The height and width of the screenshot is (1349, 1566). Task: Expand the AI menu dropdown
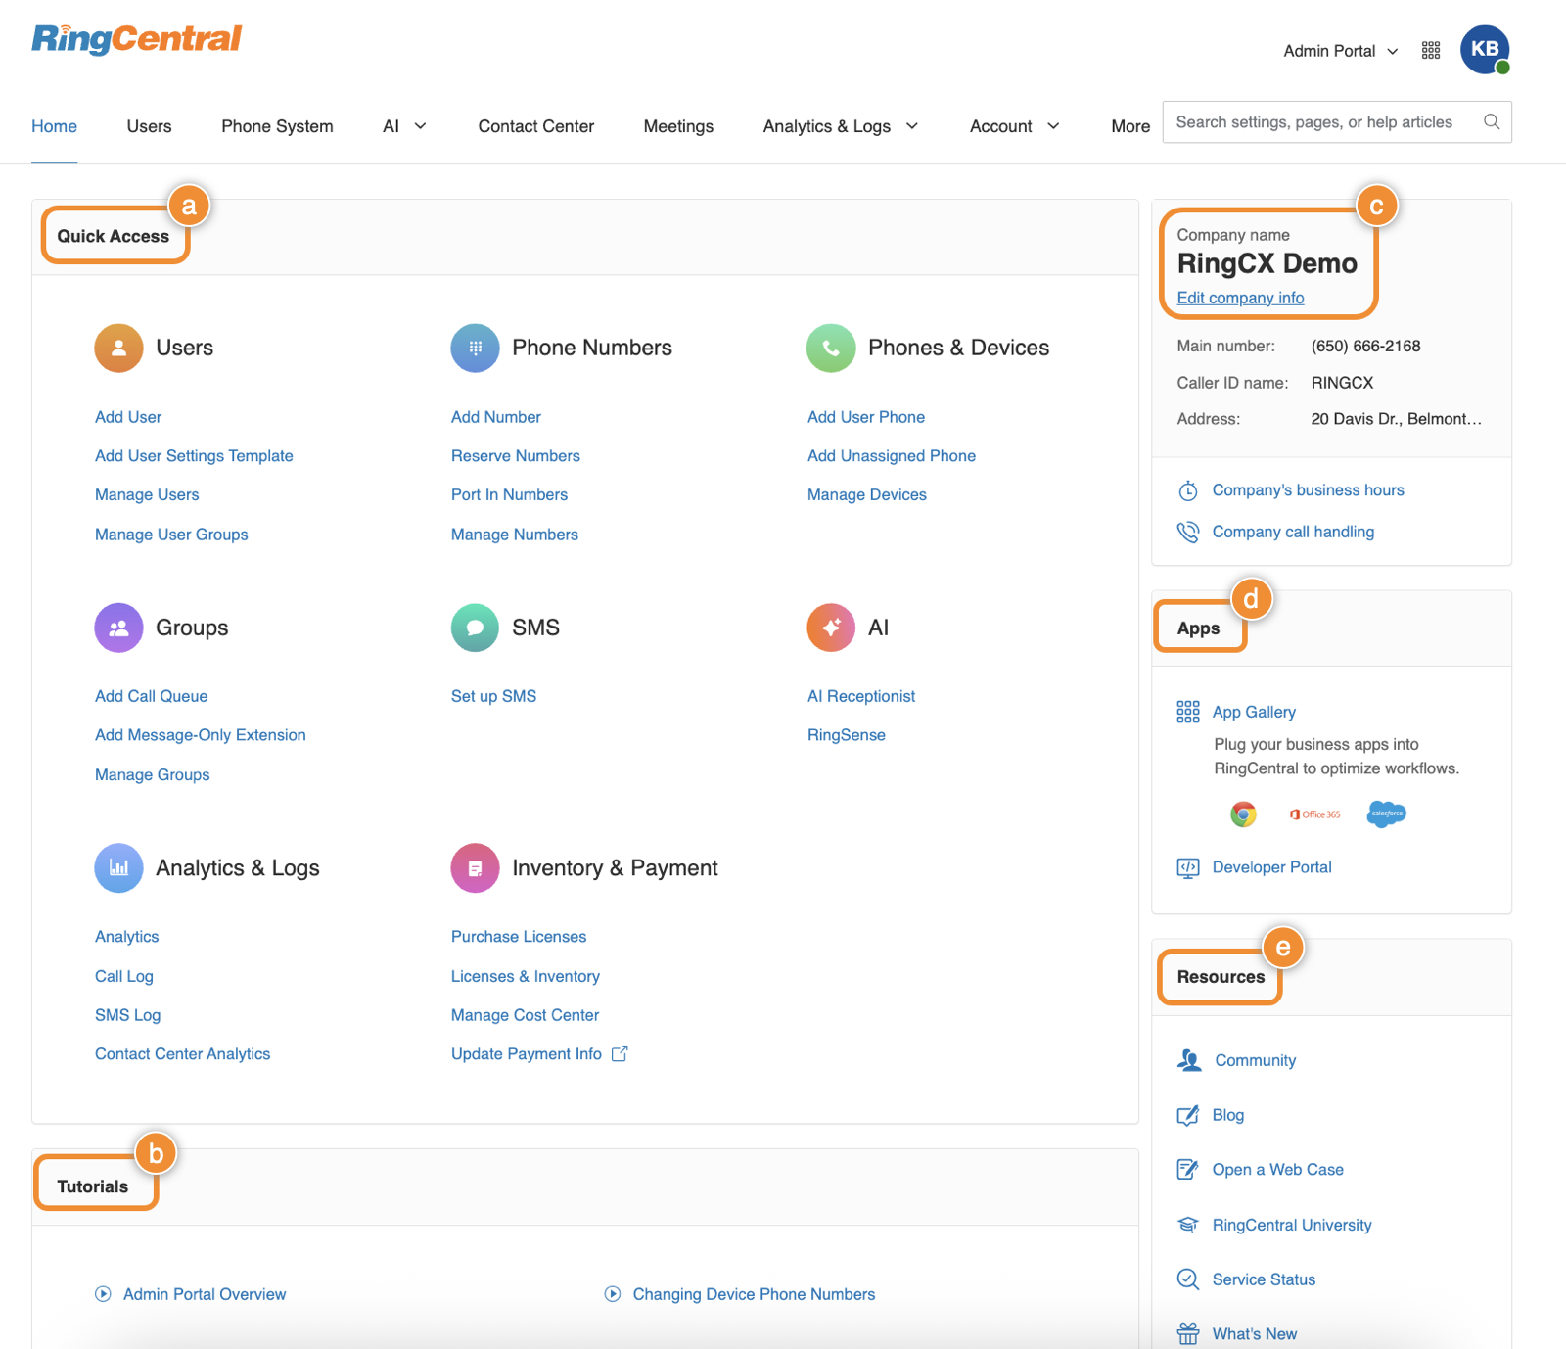[404, 126]
